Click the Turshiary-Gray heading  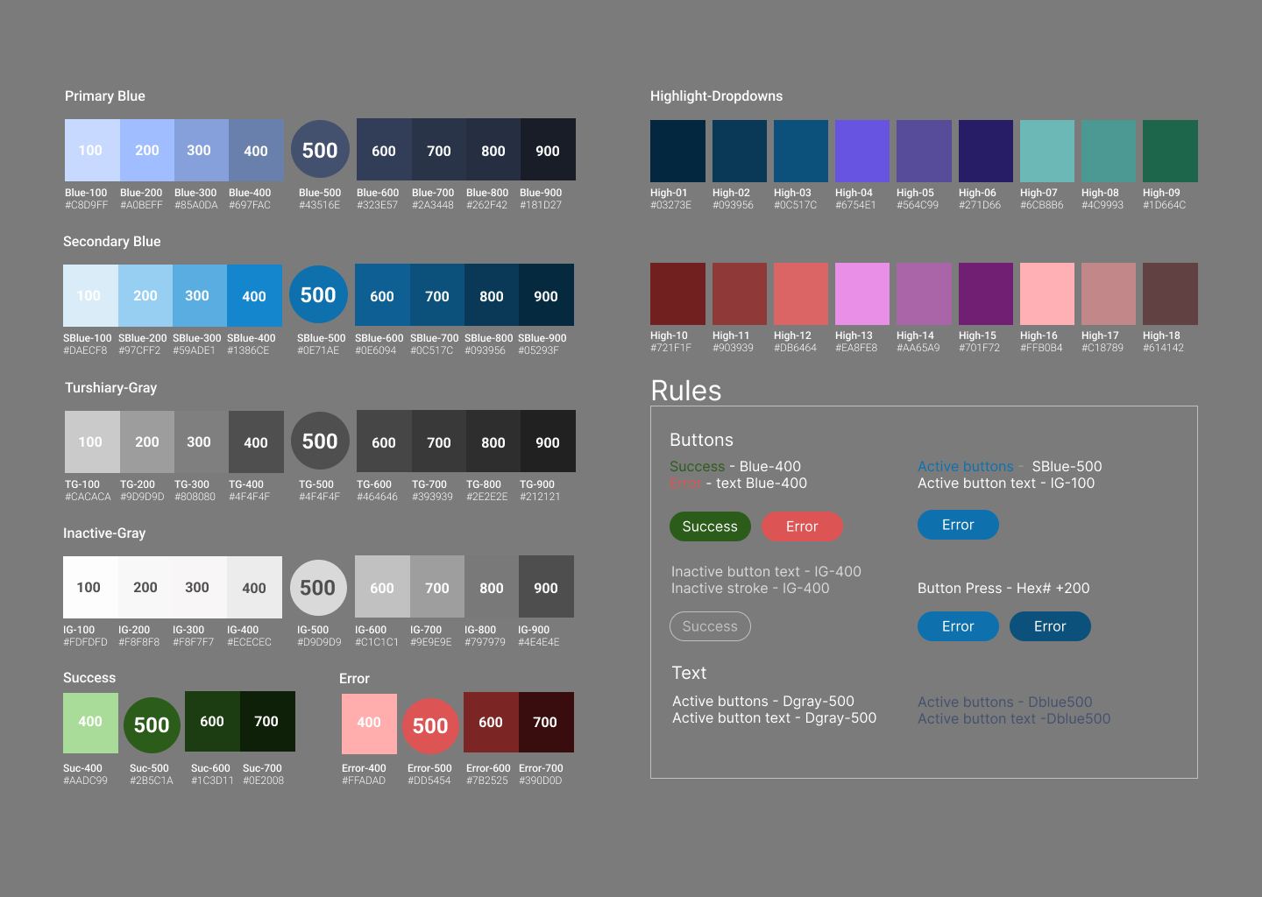point(111,388)
